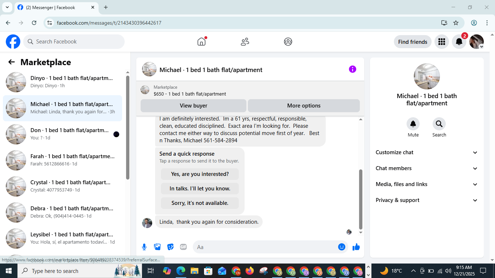495x278 pixels.
Task: Bookmark this page star icon
Action: point(456,23)
